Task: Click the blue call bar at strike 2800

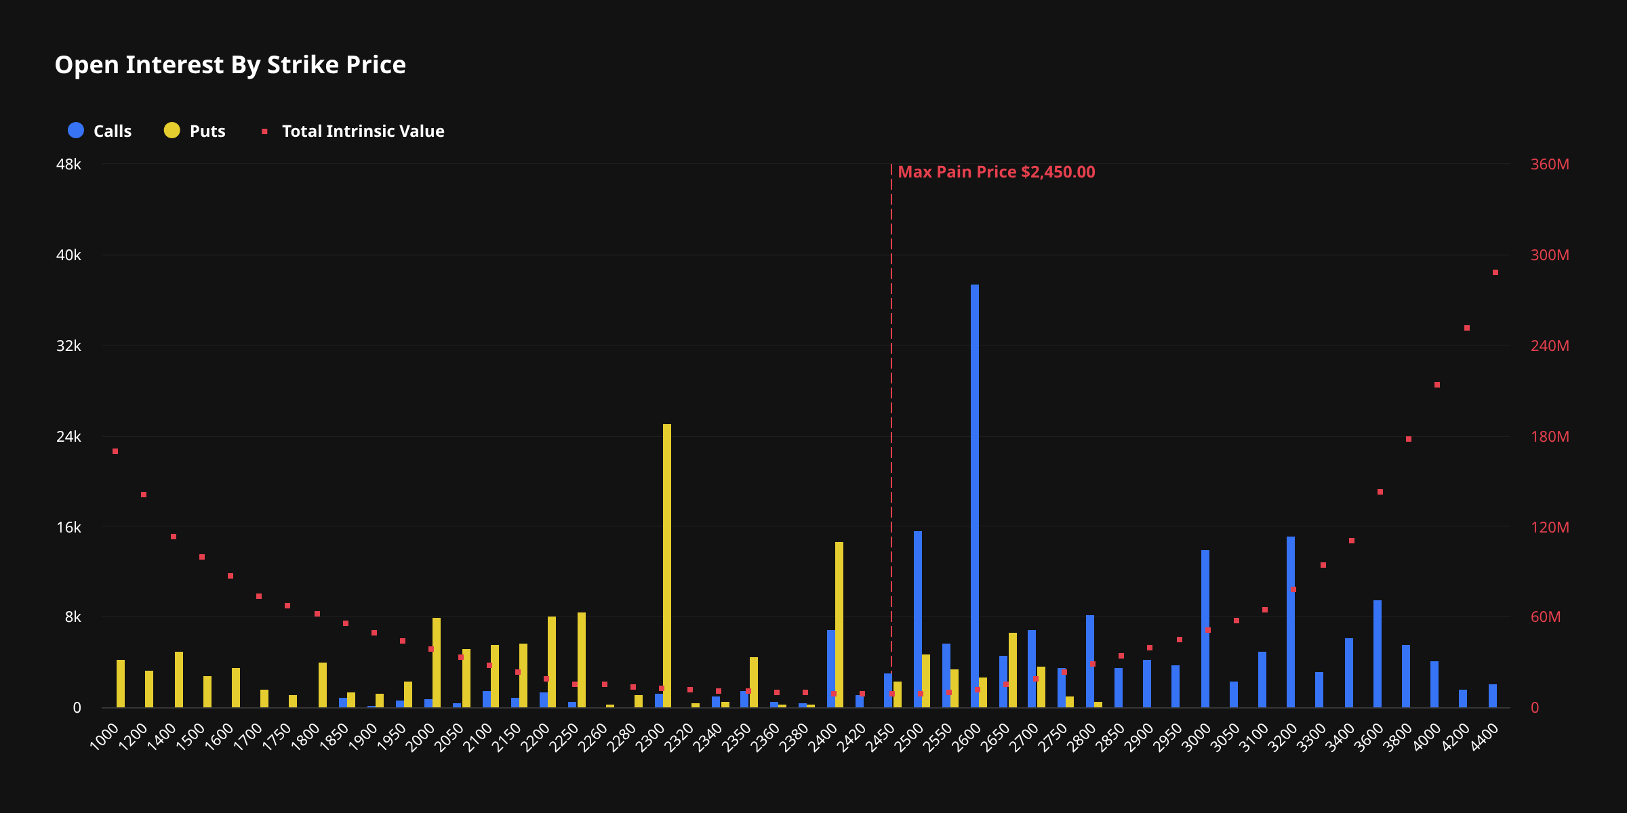Action: pos(1090,661)
